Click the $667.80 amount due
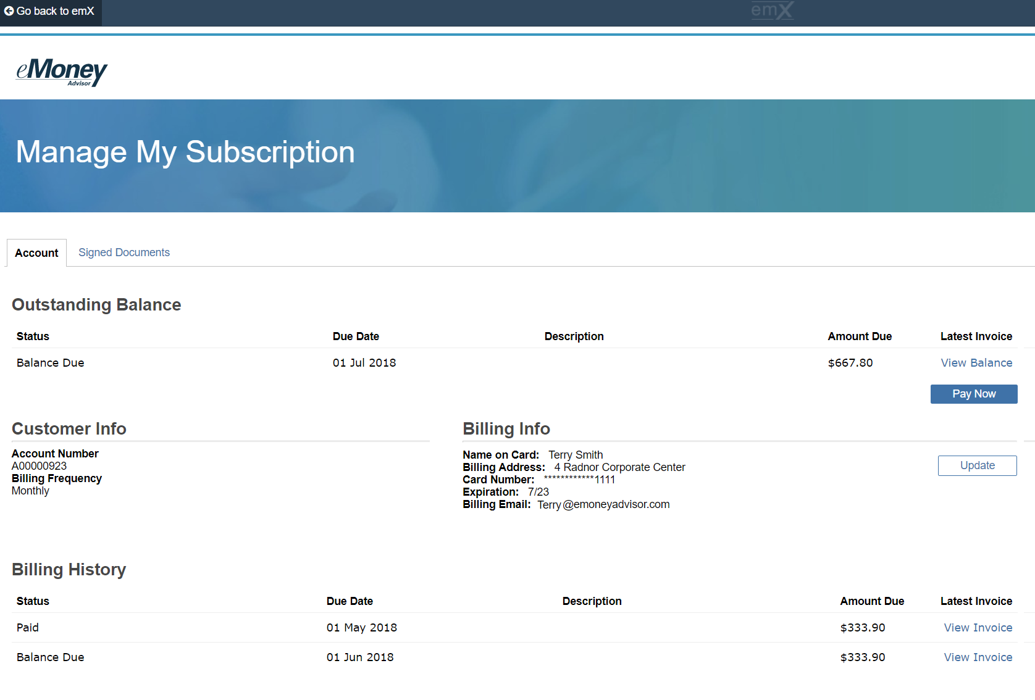Screen dimensions: 1035x700 pyautogui.click(x=850, y=363)
